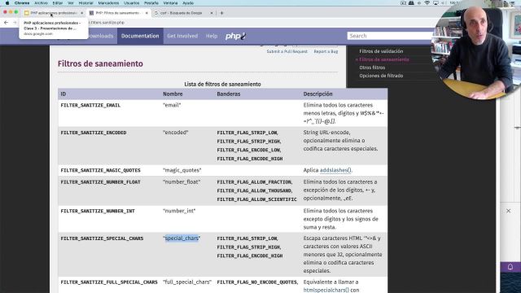The height and width of the screenshot is (293, 521).
Task: Open the Help nav item
Action: point(212,36)
